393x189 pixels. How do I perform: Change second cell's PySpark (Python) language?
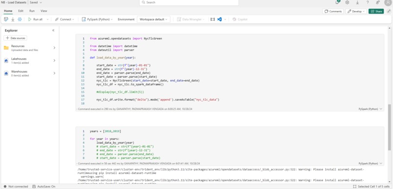click(370, 163)
